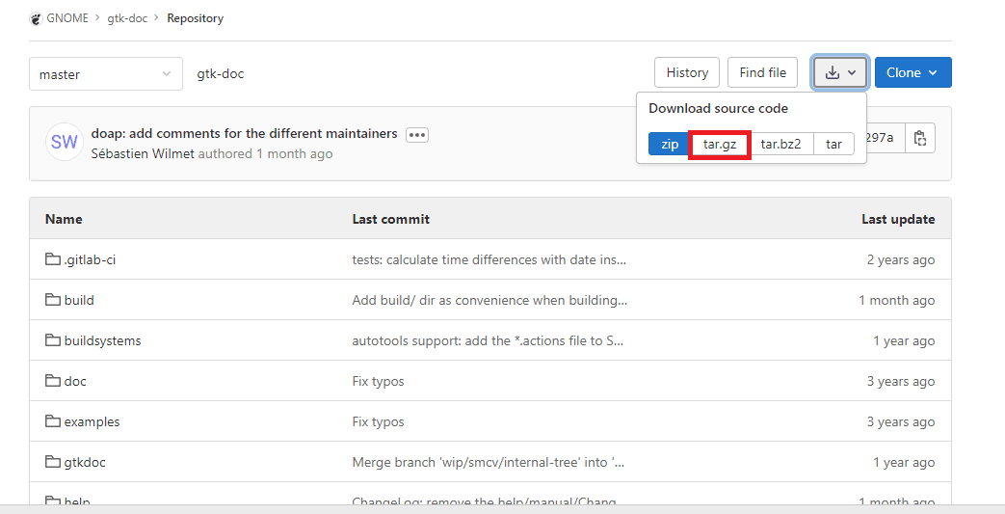Click 'authored 1 month ago' timestamp
1005x514 pixels.
point(265,153)
